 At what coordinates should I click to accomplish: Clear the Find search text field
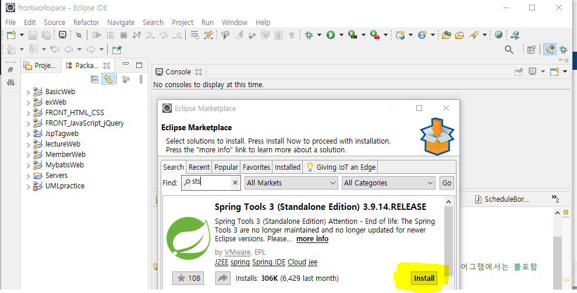click(x=235, y=183)
